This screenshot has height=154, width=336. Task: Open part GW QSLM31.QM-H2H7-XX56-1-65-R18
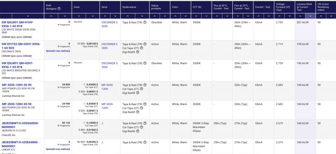17,65
